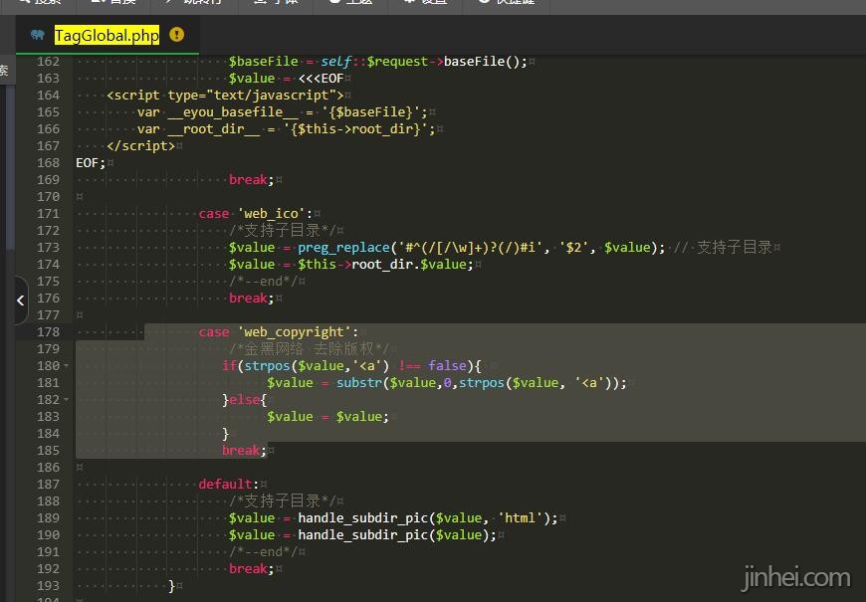Switch to the TagGlobal.php tab
Image resolution: width=866 pixels, height=602 pixels.
coord(107,35)
